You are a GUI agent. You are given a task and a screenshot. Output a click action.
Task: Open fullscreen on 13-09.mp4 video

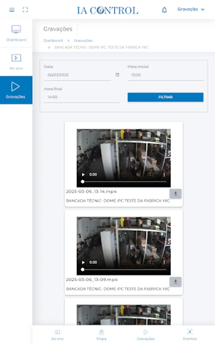(x=152, y=262)
